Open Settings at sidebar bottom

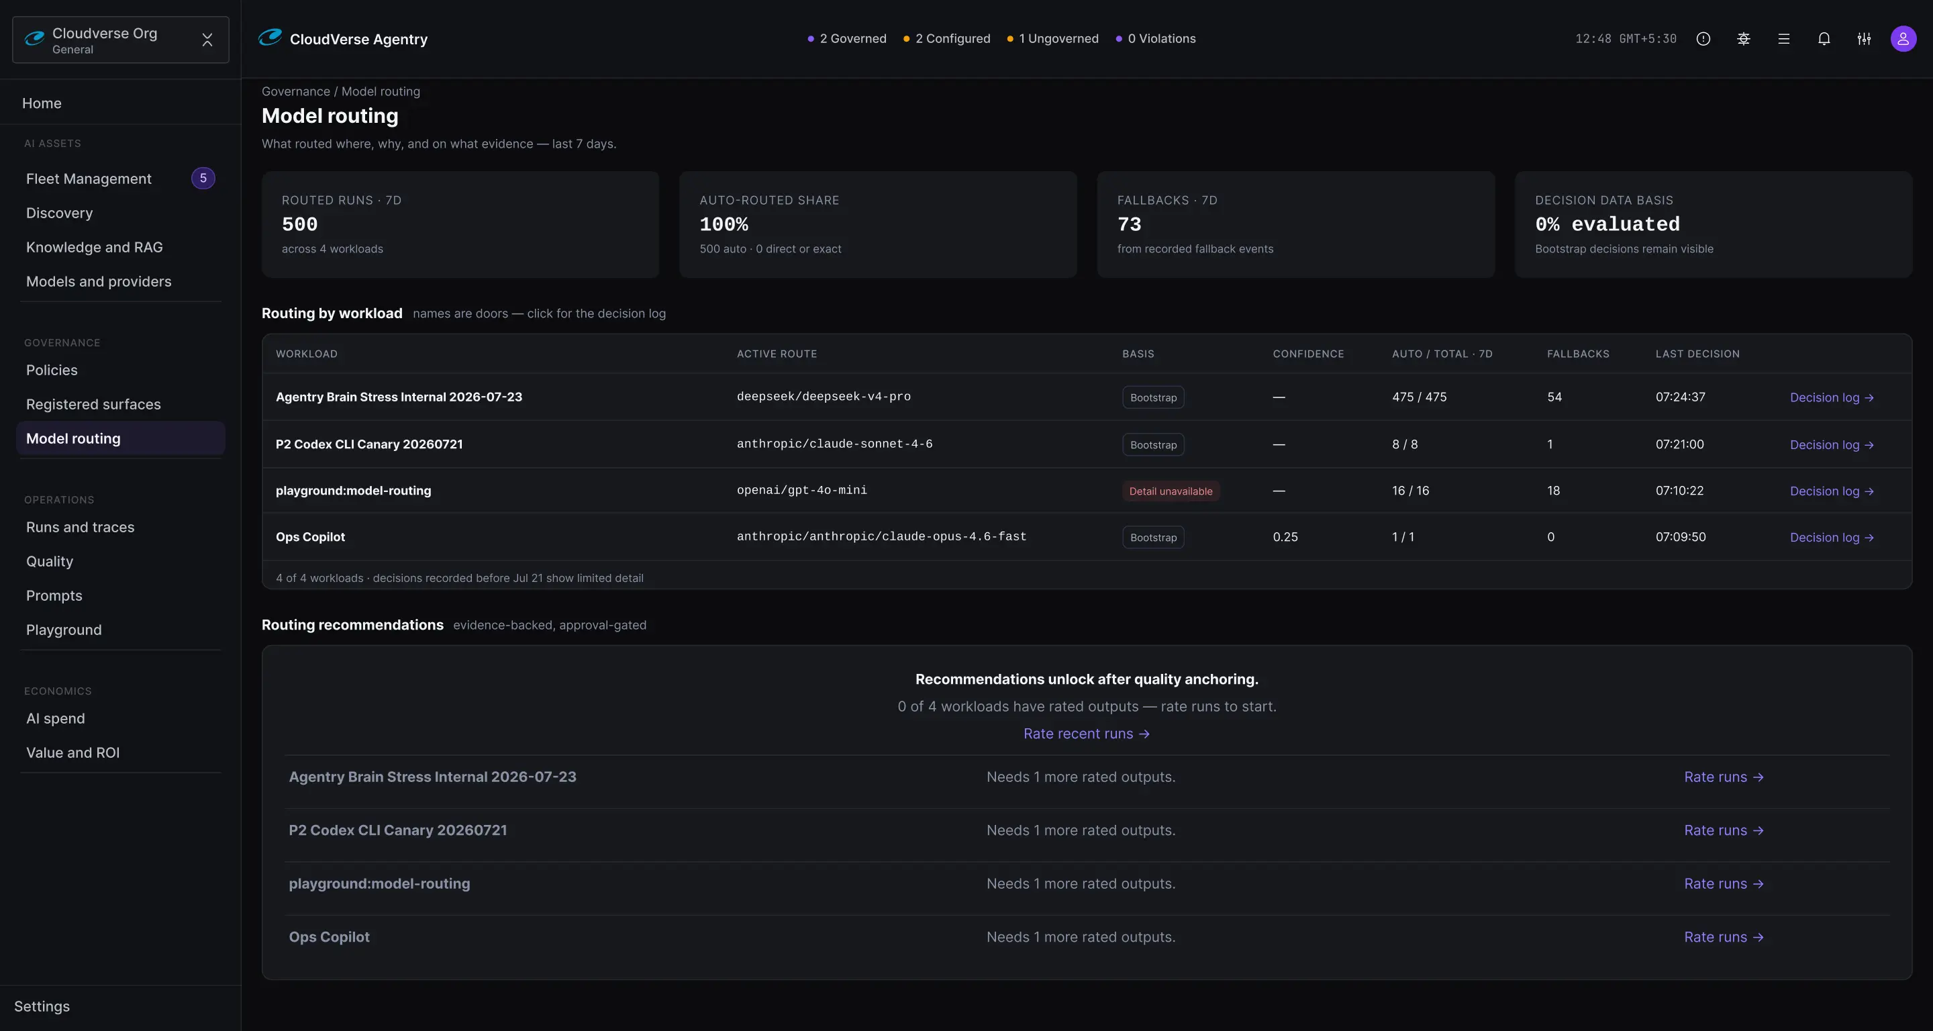[x=42, y=1007]
